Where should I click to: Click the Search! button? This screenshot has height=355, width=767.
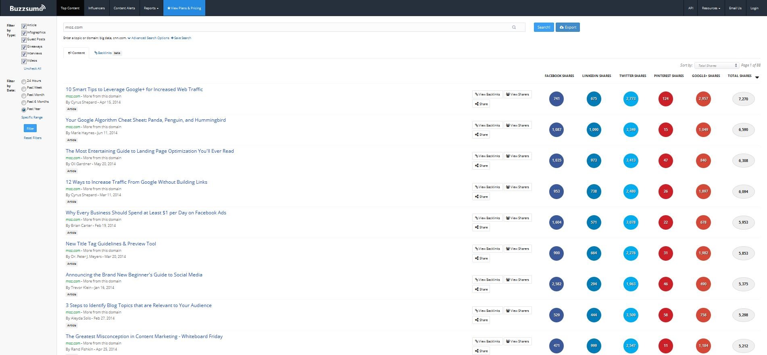pos(544,27)
